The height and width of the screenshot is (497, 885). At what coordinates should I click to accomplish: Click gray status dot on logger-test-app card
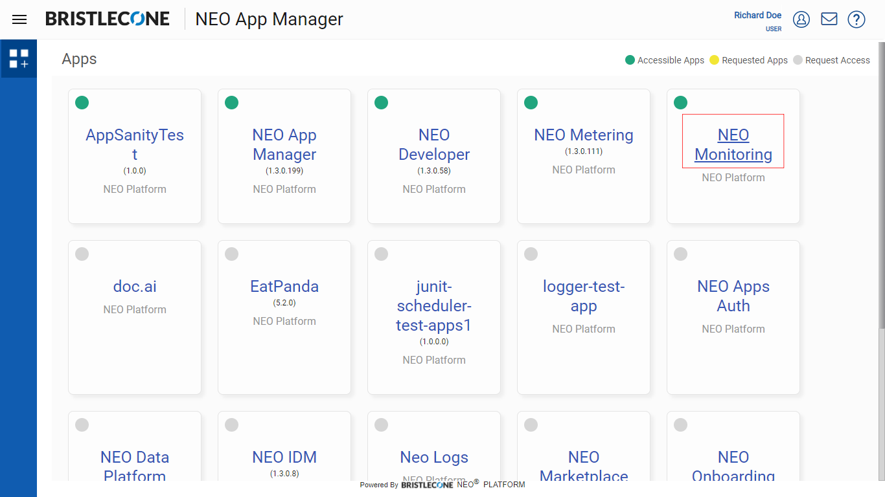(x=531, y=254)
